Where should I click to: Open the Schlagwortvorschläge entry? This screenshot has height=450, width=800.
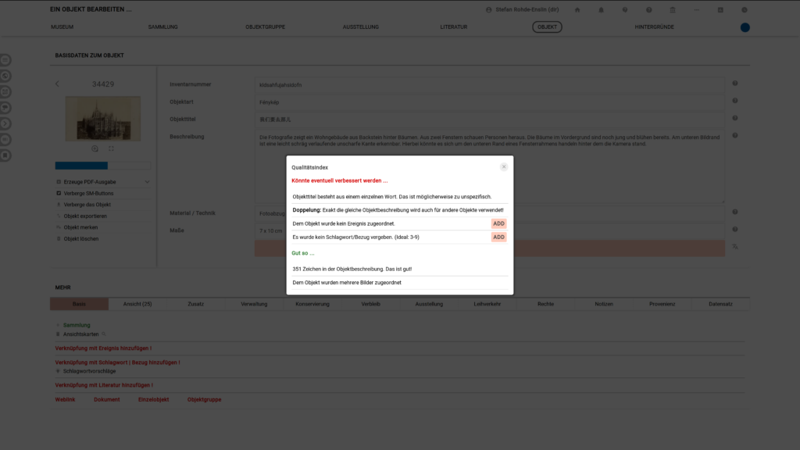pyautogui.click(x=89, y=371)
